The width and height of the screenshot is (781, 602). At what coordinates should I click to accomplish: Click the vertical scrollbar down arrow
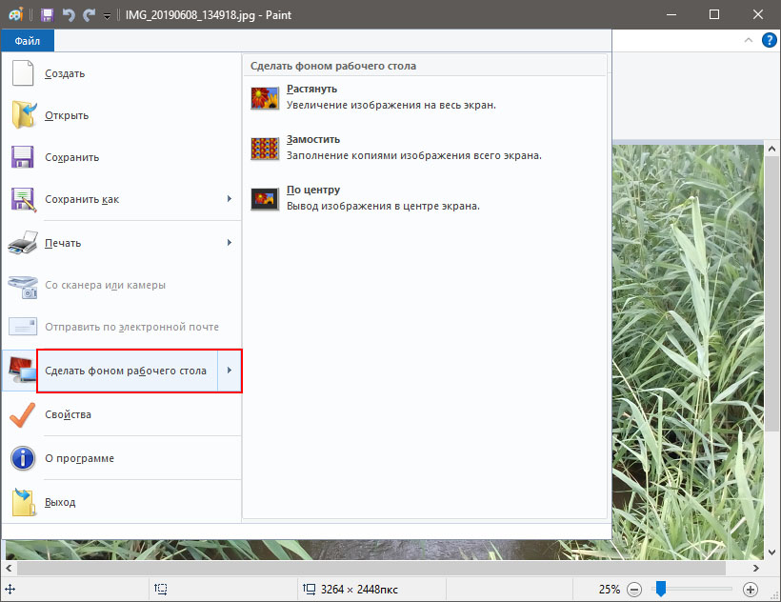(771, 552)
